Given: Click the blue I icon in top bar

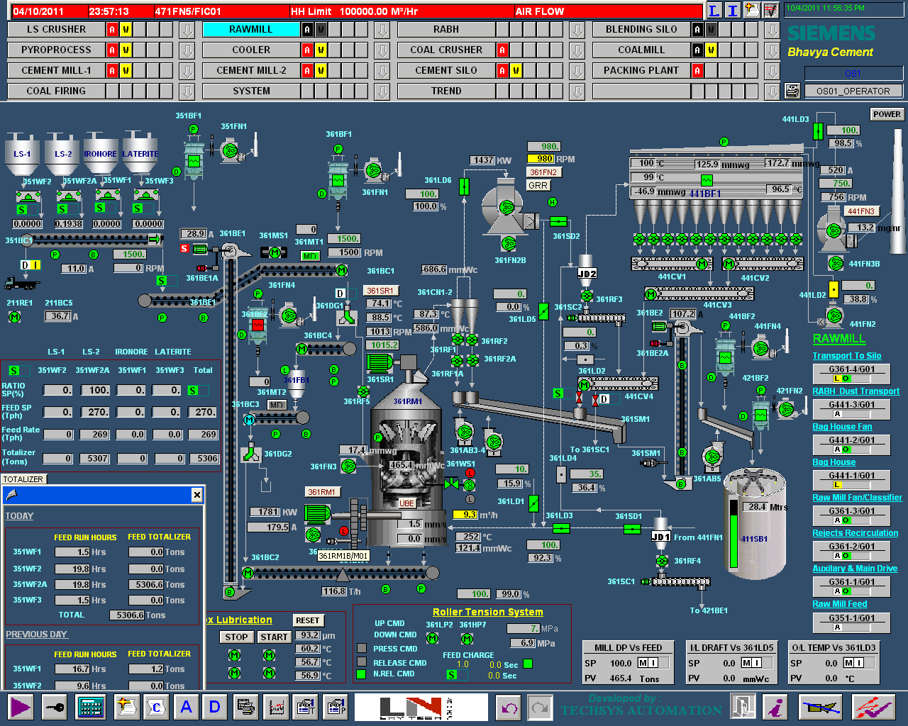Looking at the screenshot, I should pyautogui.click(x=733, y=11).
